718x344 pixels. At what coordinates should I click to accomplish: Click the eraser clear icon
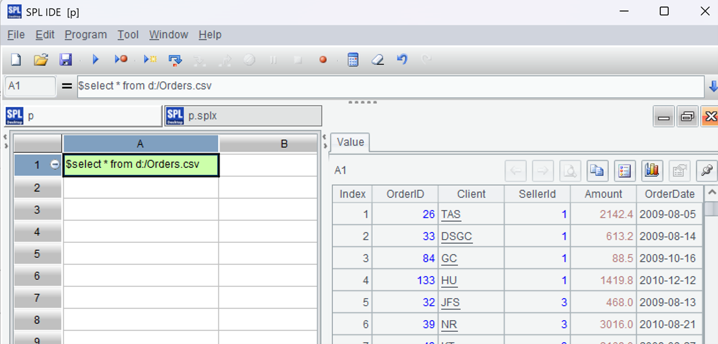(377, 60)
